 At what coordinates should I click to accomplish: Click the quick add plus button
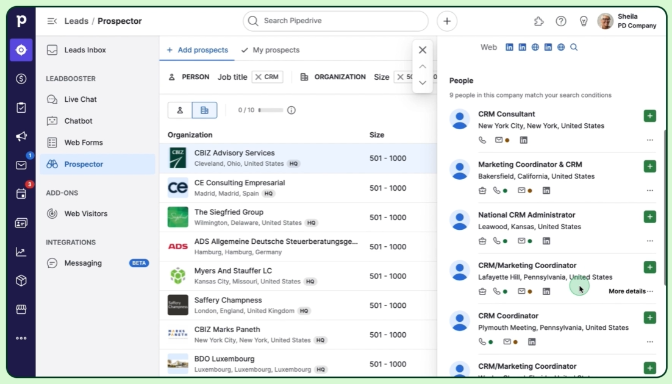point(447,21)
